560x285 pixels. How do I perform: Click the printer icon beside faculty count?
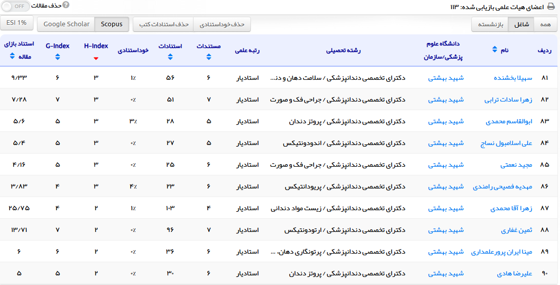point(551,7)
